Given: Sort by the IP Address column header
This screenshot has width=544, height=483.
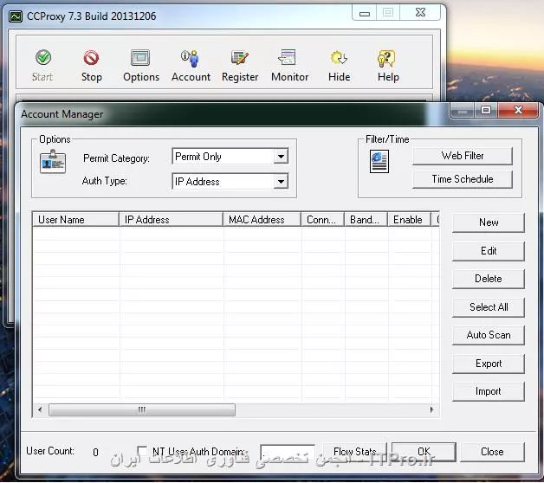Looking at the screenshot, I should click(171, 220).
